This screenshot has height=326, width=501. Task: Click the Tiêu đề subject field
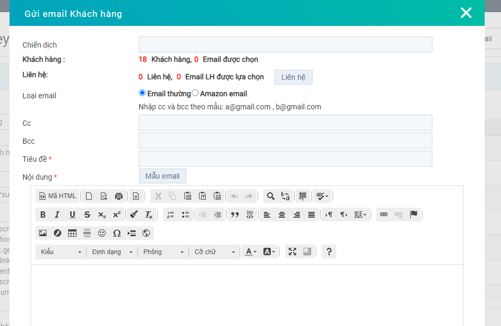pyautogui.click(x=285, y=159)
